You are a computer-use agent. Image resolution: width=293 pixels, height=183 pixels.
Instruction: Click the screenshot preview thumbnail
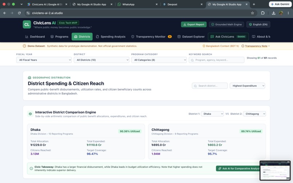pos(275,171)
